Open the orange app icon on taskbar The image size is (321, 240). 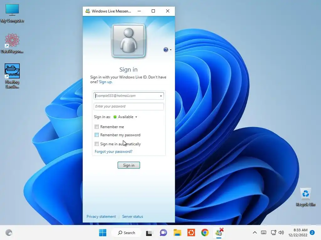pos(191,232)
